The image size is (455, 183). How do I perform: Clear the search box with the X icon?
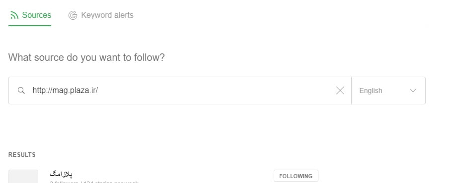pyautogui.click(x=340, y=91)
